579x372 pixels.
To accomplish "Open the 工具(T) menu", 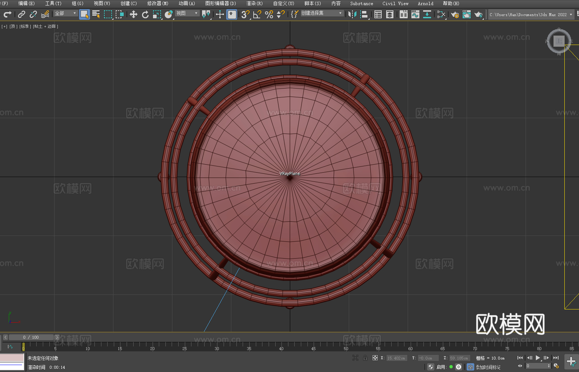I will [53, 3].
